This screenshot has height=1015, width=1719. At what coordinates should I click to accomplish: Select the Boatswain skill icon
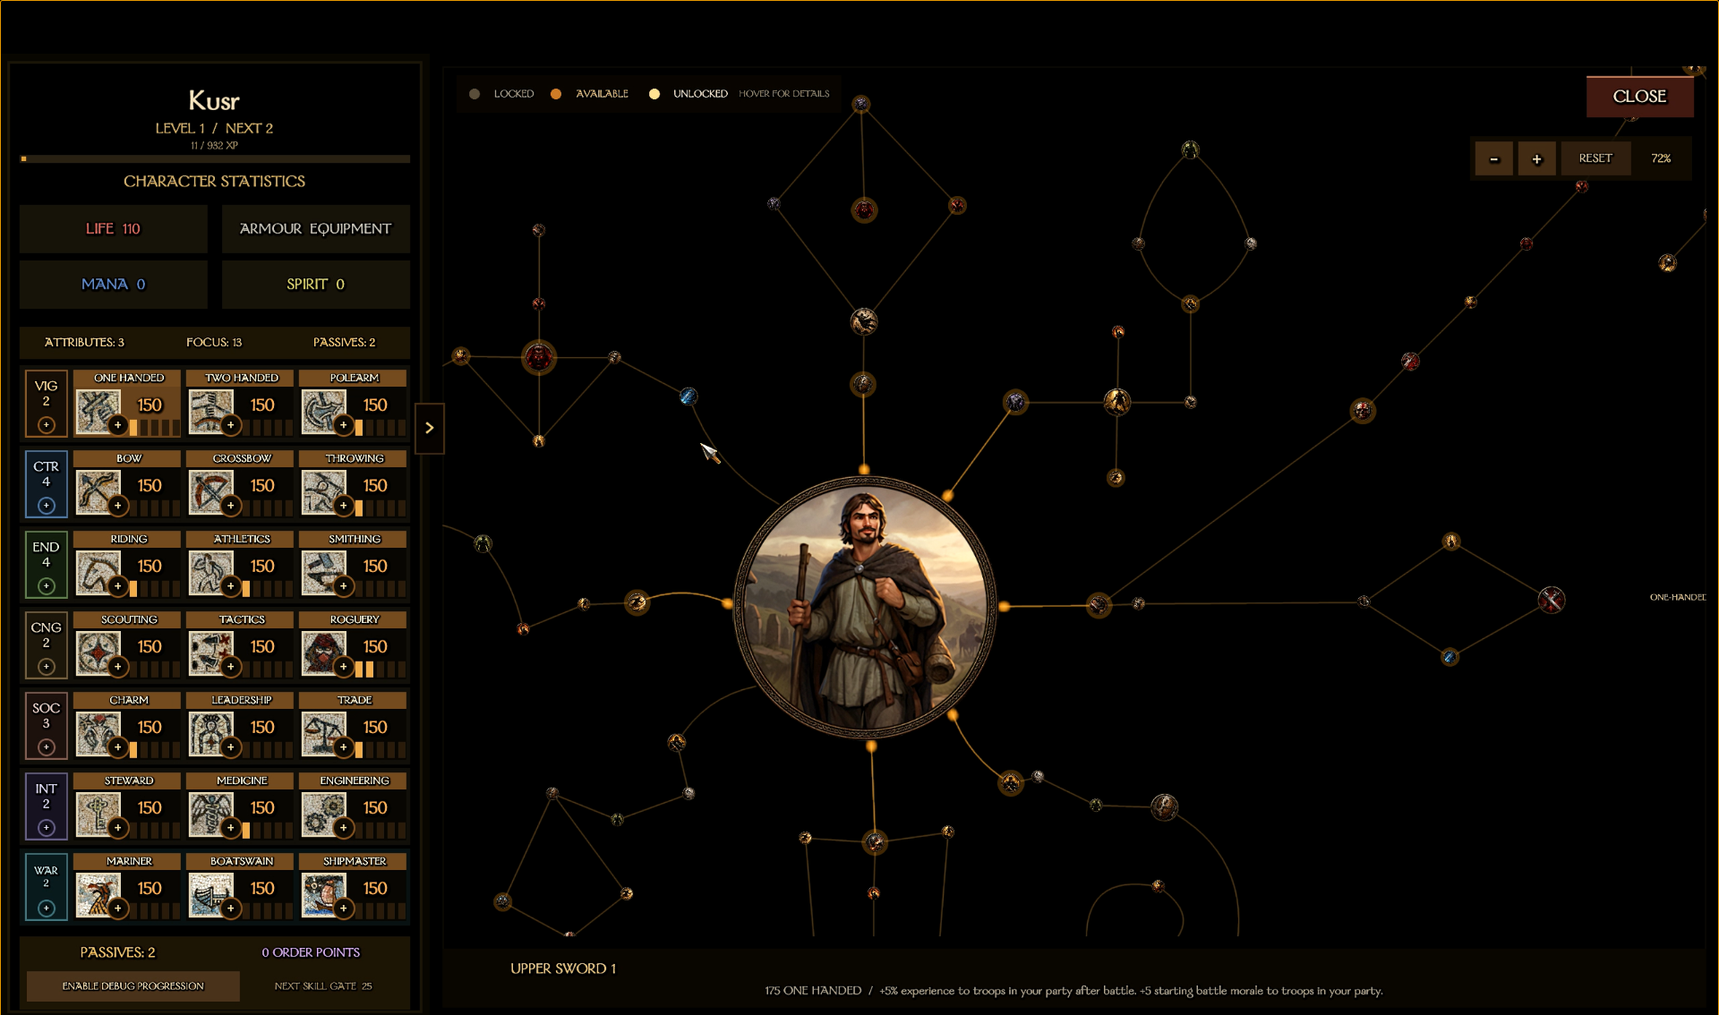point(210,894)
